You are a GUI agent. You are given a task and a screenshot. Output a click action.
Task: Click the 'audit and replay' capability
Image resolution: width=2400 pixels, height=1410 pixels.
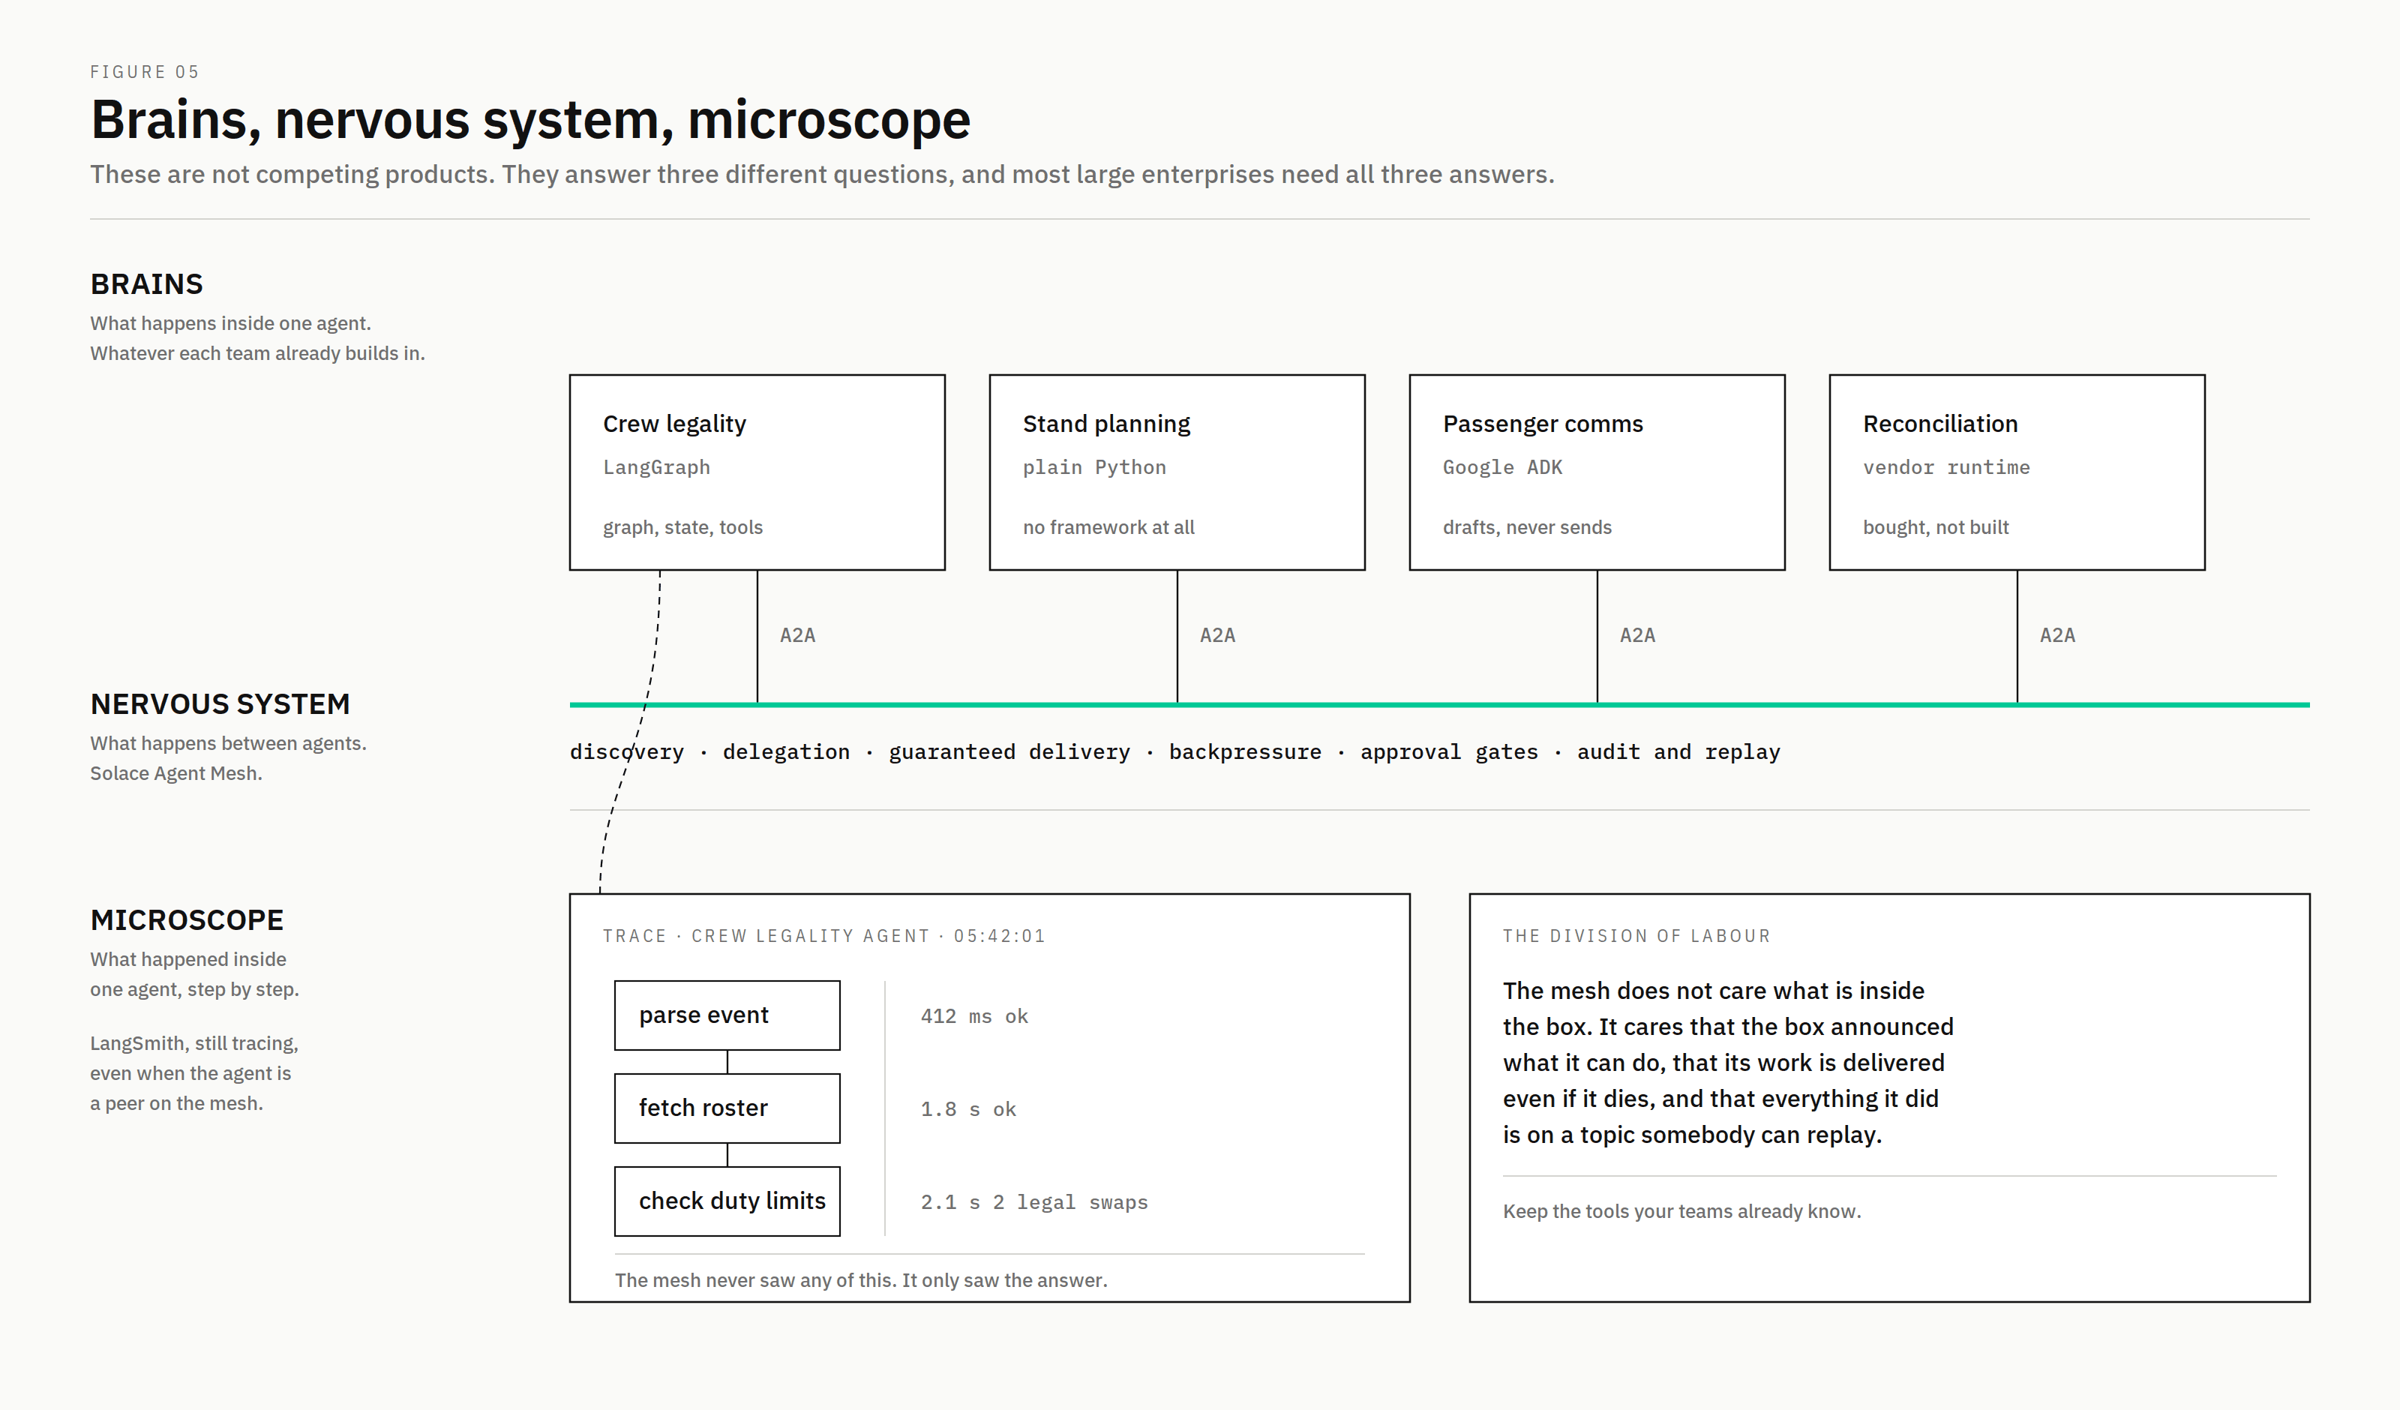coord(1679,753)
